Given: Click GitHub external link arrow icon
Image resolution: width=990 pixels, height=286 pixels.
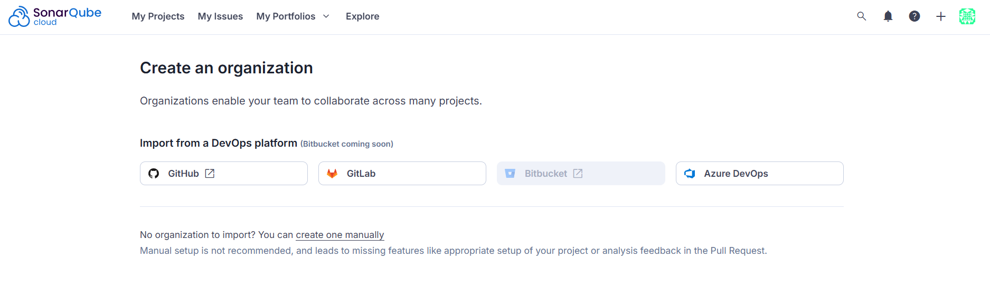Looking at the screenshot, I should [210, 174].
